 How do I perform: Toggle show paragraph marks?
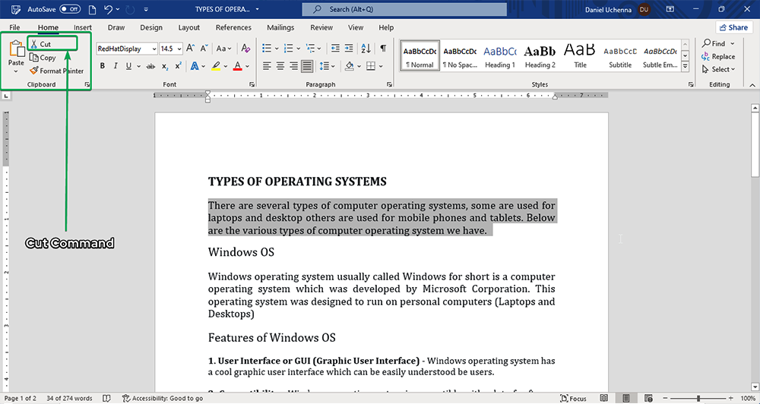383,49
